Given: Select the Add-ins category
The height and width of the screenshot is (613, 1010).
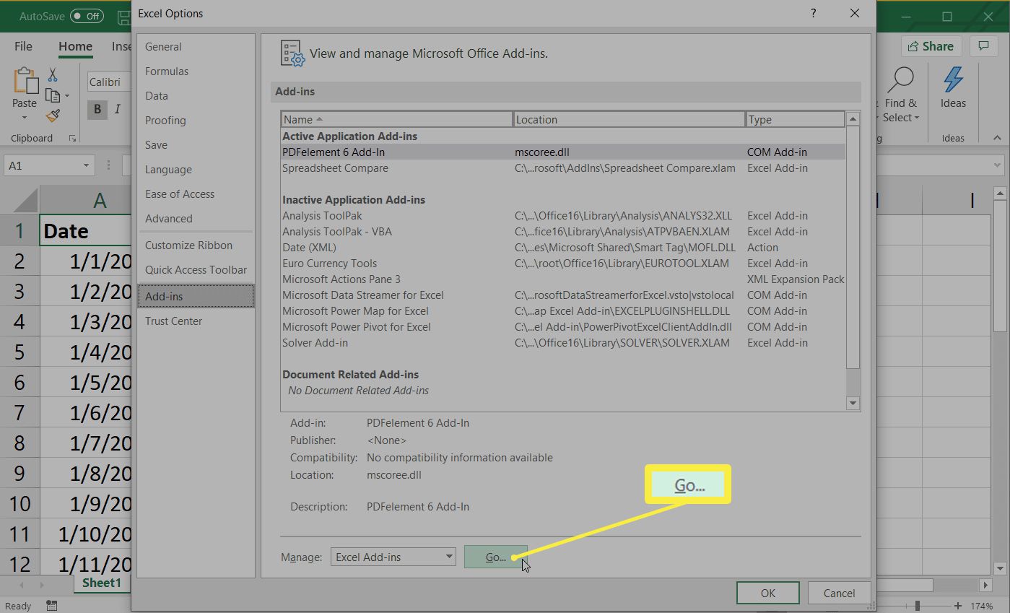Looking at the screenshot, I should click(x=196, y=296).
